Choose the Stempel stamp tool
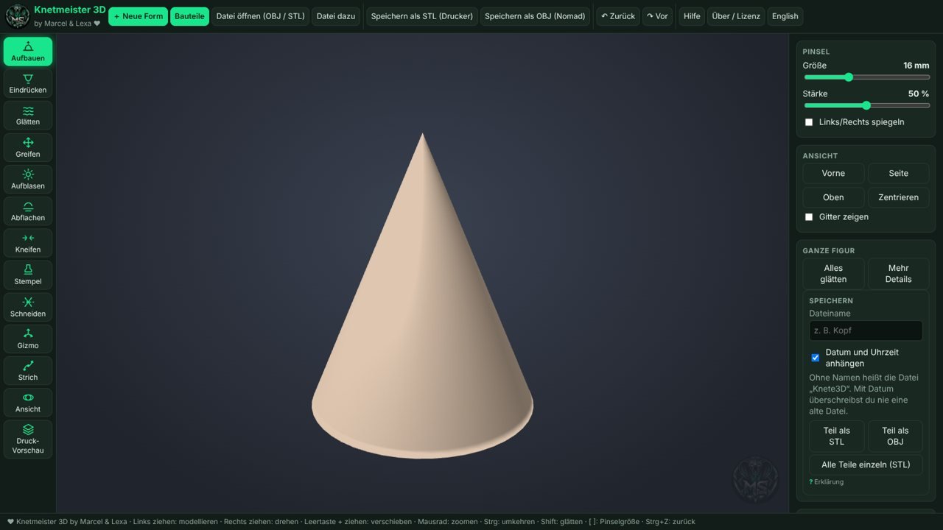 28,275
